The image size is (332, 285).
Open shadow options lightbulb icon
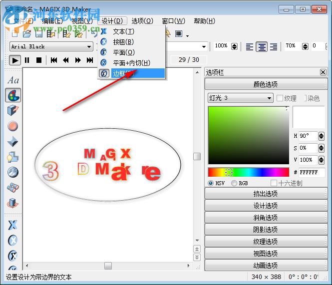[12, 157]
